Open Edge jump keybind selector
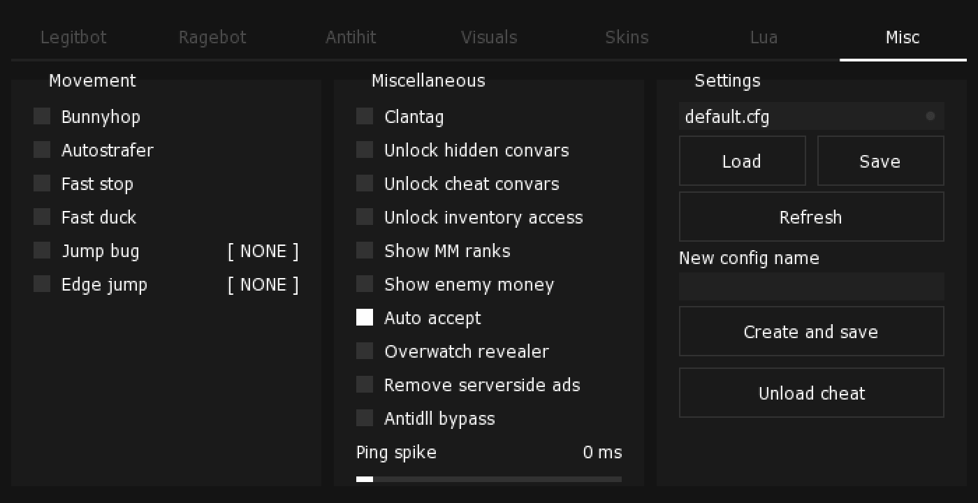978x503 pixels. tap(263, 284)
